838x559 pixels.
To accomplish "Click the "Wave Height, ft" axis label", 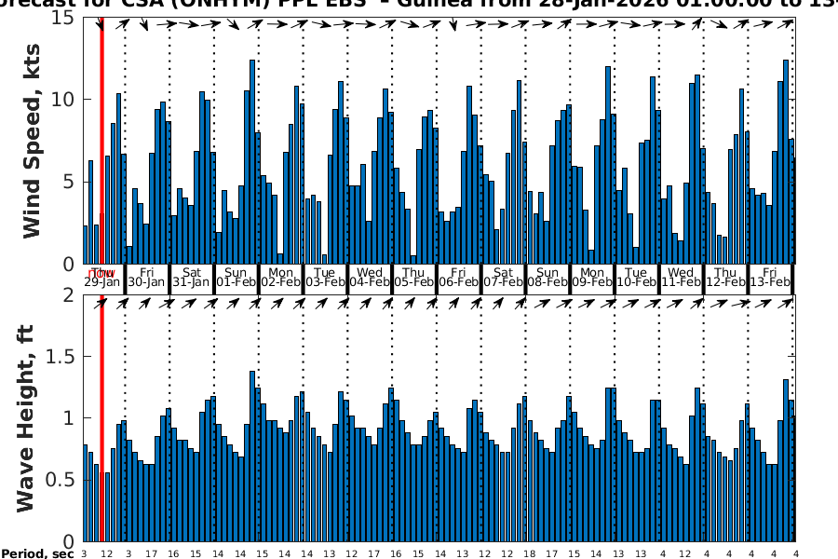I will point(26,417).
